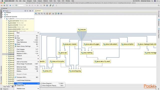Click Hide Project panel icon
This screenshot has height=90, width=160.
[x=33, y=11]
